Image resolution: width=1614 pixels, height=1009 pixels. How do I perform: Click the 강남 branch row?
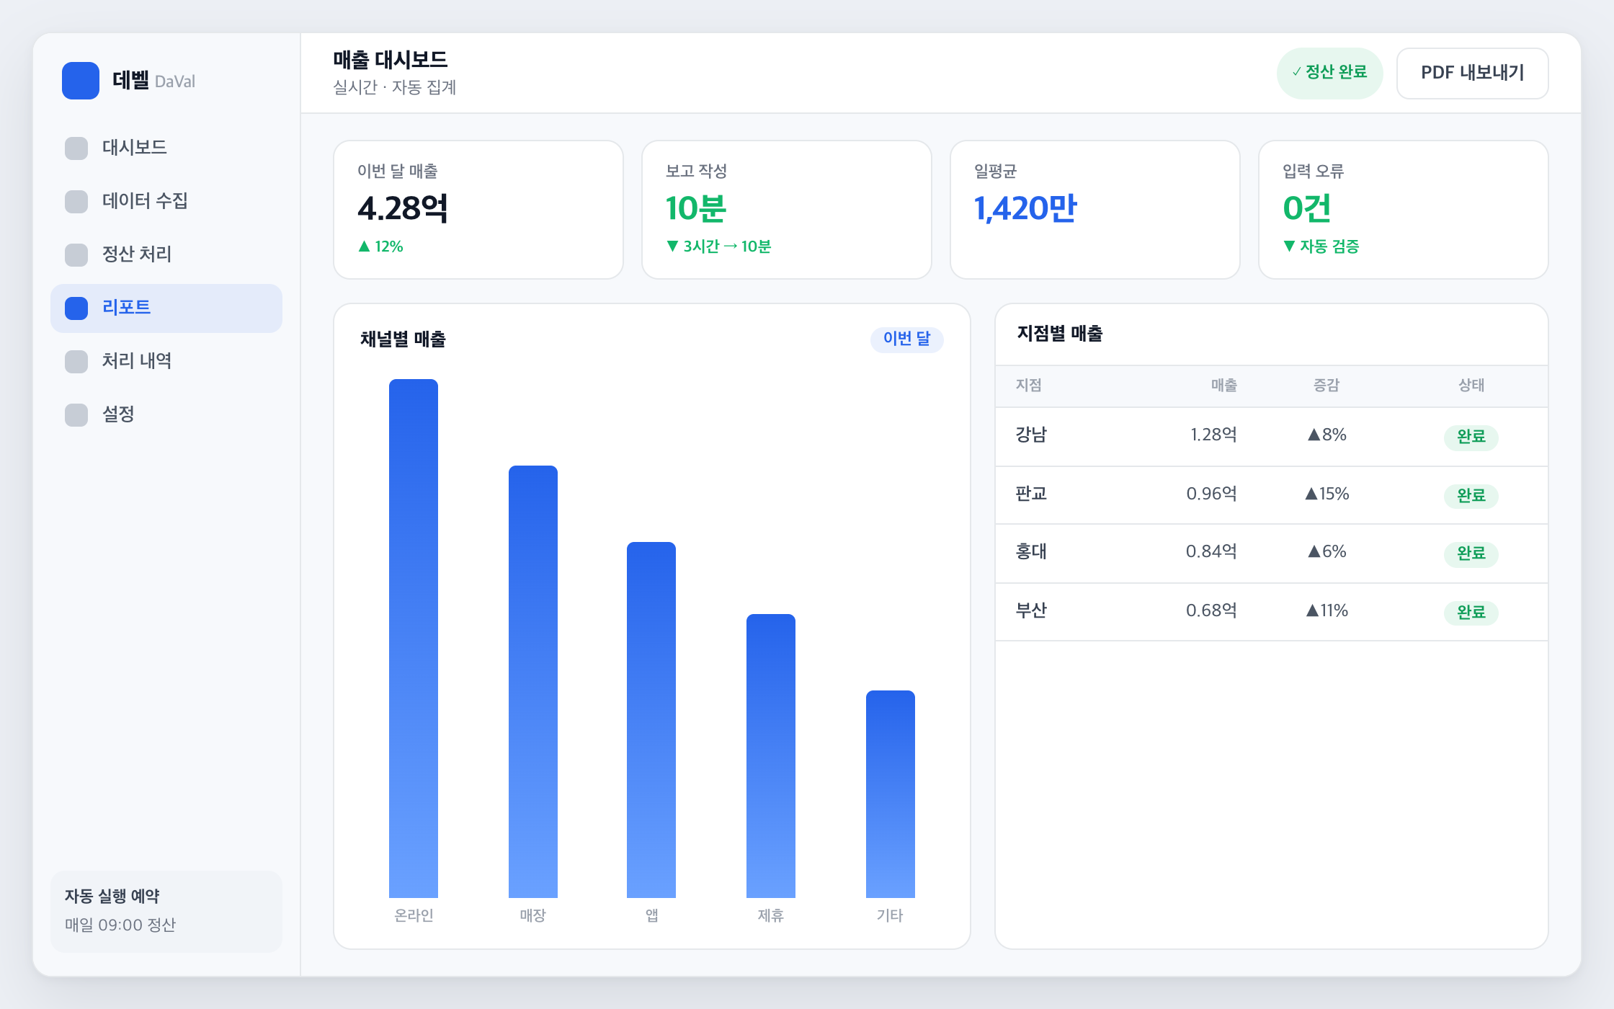point(1272,436)
